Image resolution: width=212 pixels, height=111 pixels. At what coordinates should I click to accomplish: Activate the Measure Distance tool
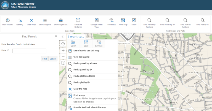coord(78,20)
